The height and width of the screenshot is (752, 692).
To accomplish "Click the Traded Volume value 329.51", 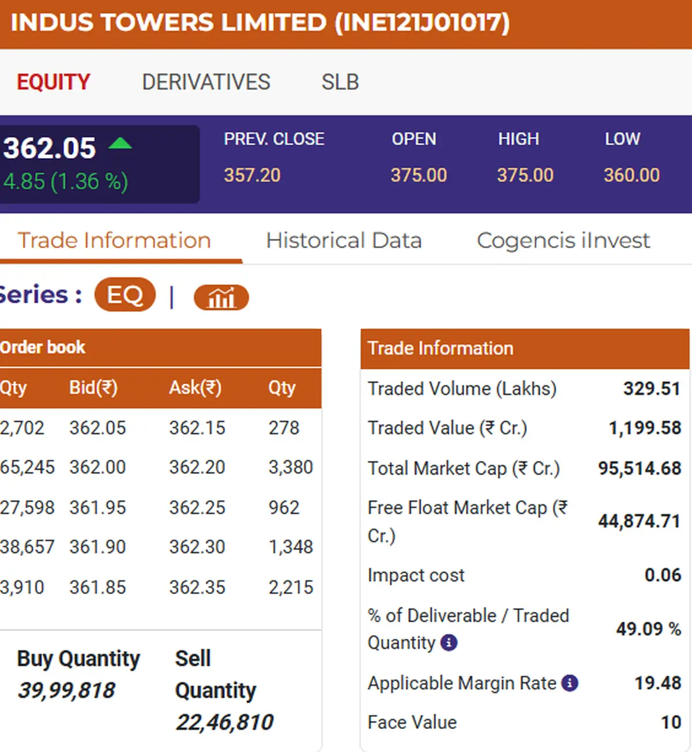I will (x=652, y=389).
